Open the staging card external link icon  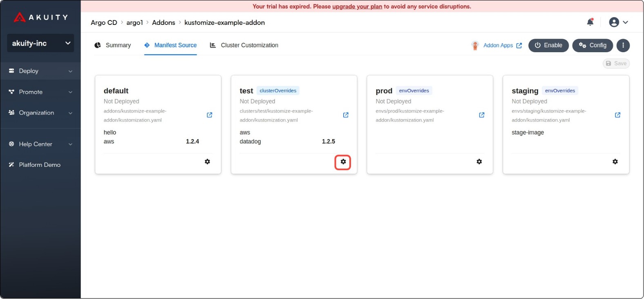(618, 115)
